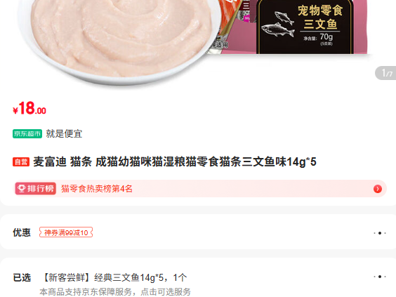396x297 pixels.
Task: Click the red arrow in ranking banner
Action: coord(378,189)
